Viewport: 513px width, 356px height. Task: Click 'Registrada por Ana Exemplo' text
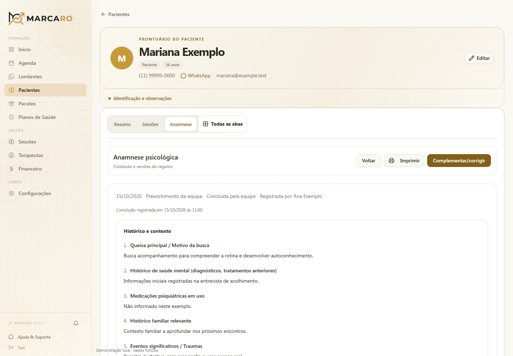[x=291, y=196]
